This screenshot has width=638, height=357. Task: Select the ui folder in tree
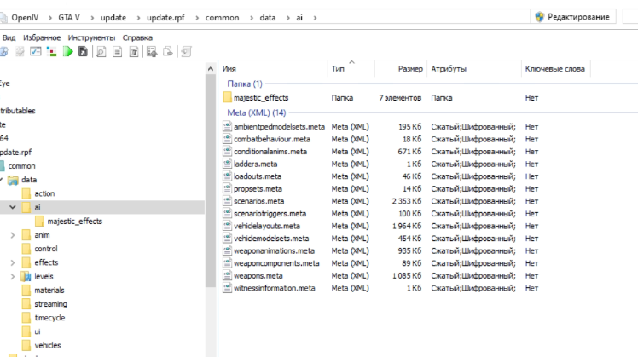(38, 331)
